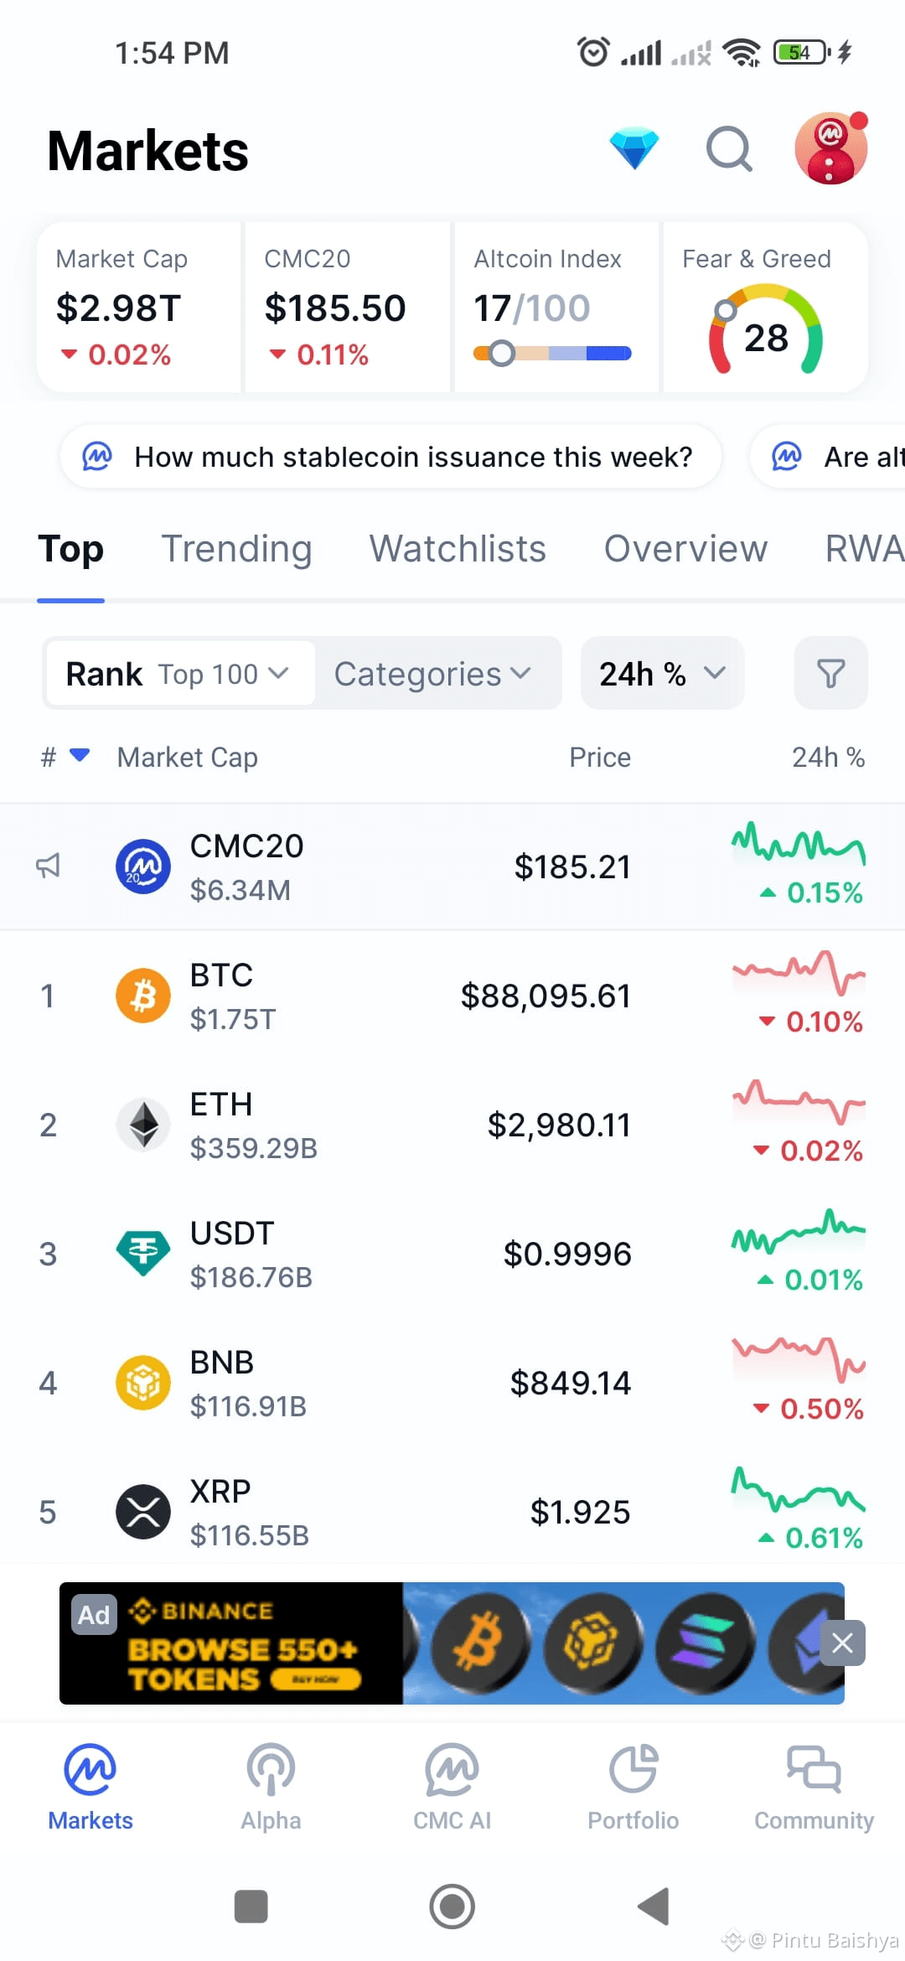
Task: Open the profile avatar menu
Action: [830, 149]
